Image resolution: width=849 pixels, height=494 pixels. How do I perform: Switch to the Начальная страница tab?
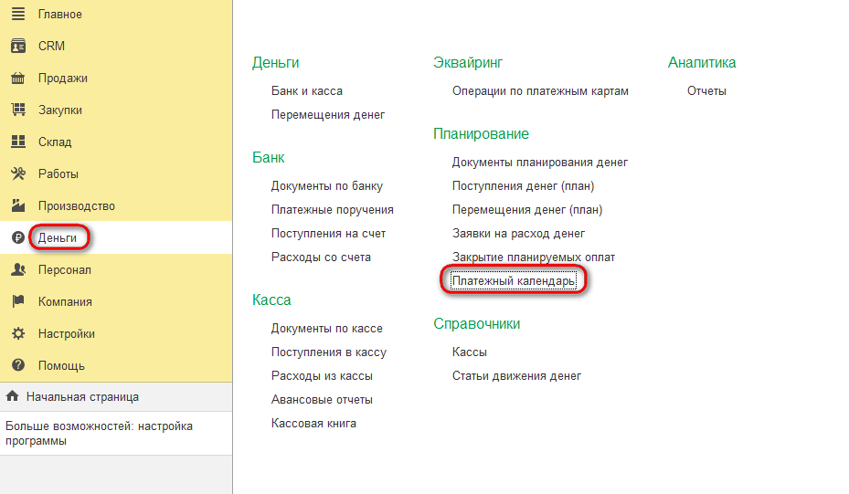click(x=82, y=397)
